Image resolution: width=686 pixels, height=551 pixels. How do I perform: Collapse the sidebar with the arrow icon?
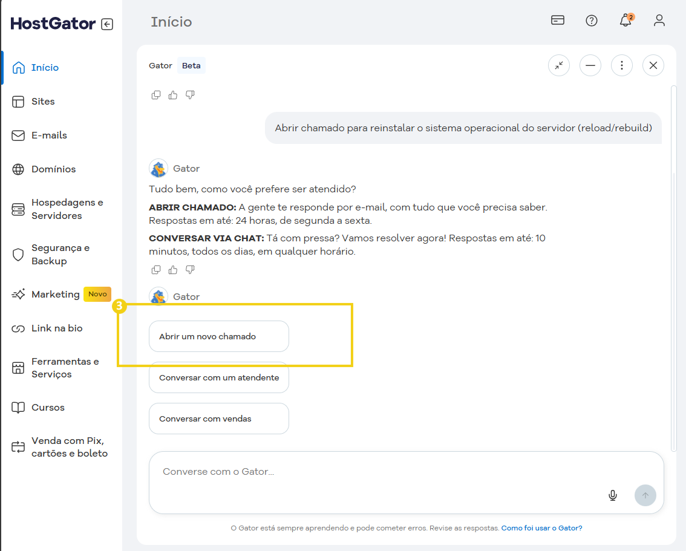[106, 24]
